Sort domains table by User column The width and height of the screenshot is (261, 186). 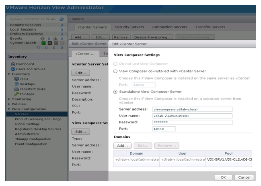point(183,153)
